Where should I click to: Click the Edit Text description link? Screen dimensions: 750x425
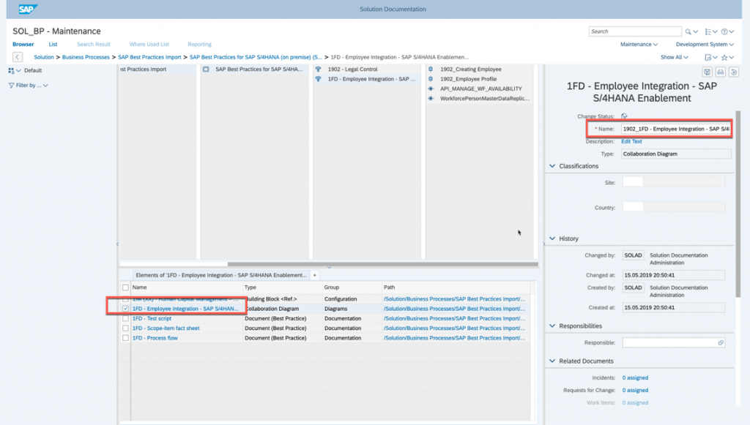click(631, 141)
